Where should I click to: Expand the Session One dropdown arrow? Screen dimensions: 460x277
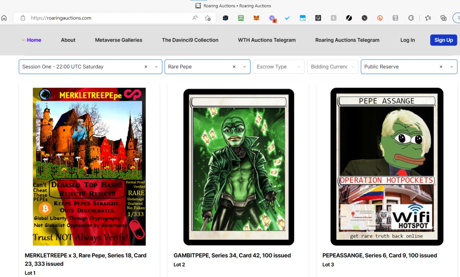click(156, 67)
